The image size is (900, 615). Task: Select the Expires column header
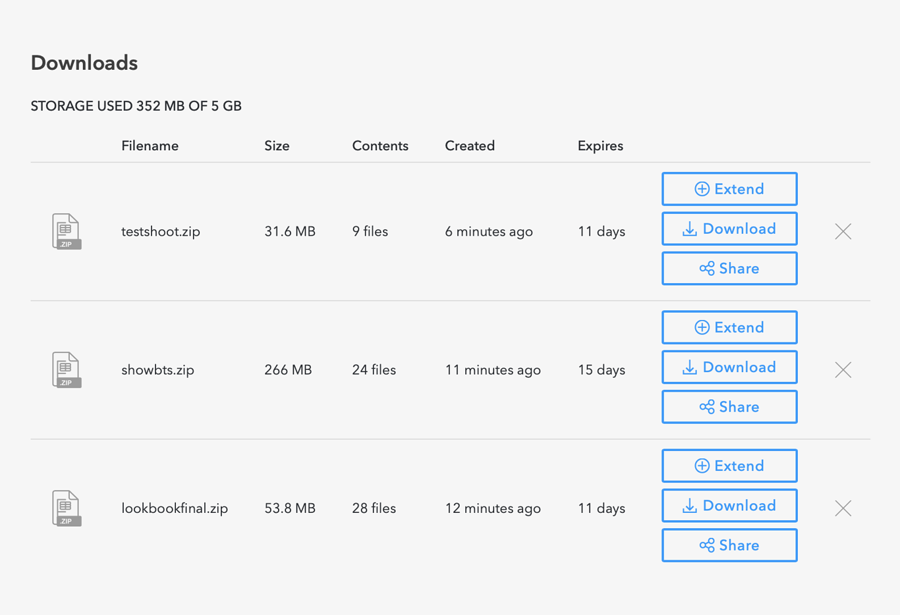pyautogui.click(x=600, y=146)
